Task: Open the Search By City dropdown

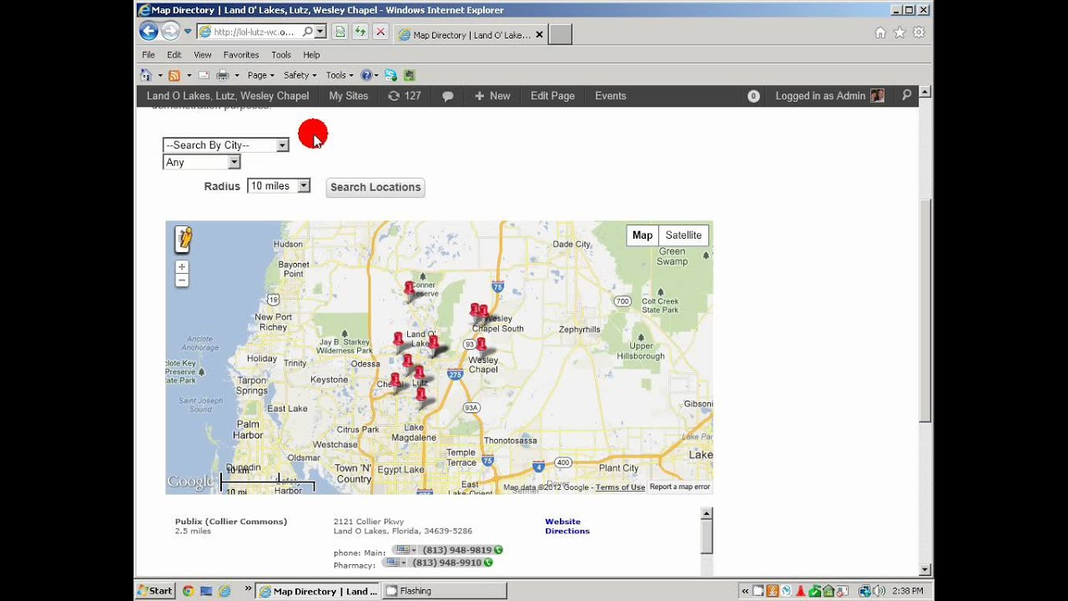Action: [x=226, y=145]
